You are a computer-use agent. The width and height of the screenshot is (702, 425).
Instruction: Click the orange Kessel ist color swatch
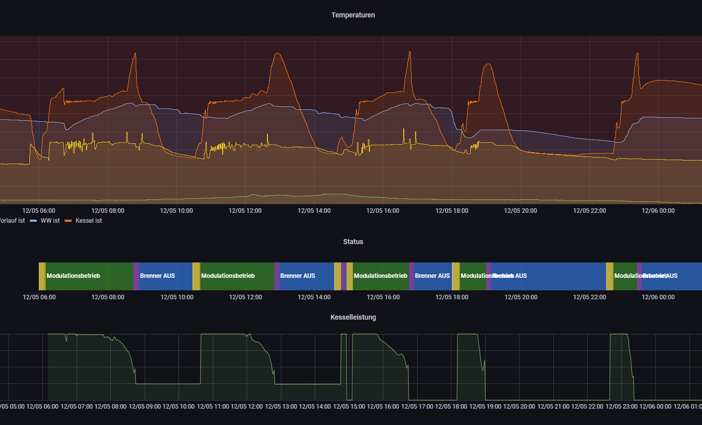68,221
